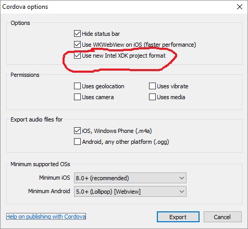Click the Cancel button
The image size is (248, 229).
pos(222,217)
